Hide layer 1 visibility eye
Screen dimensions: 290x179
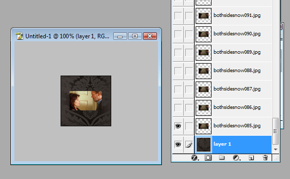tap(178, 144)
